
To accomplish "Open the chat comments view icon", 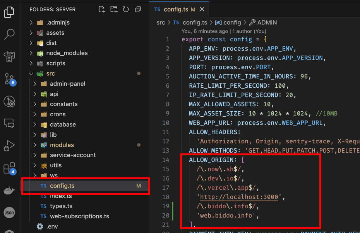I will click(x=9, y=124).
